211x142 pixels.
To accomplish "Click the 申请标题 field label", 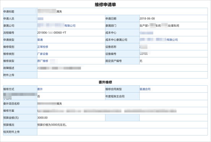I will (9, 11).
